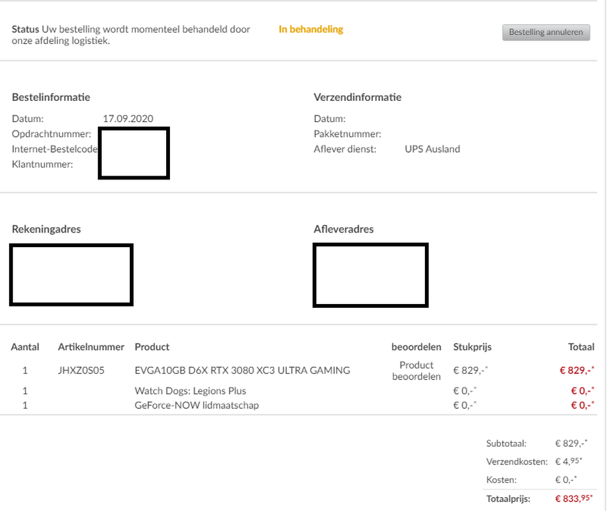Click the redacted Afleveradres address box
This screenshot has width=607, height=511.
[371, 275]
